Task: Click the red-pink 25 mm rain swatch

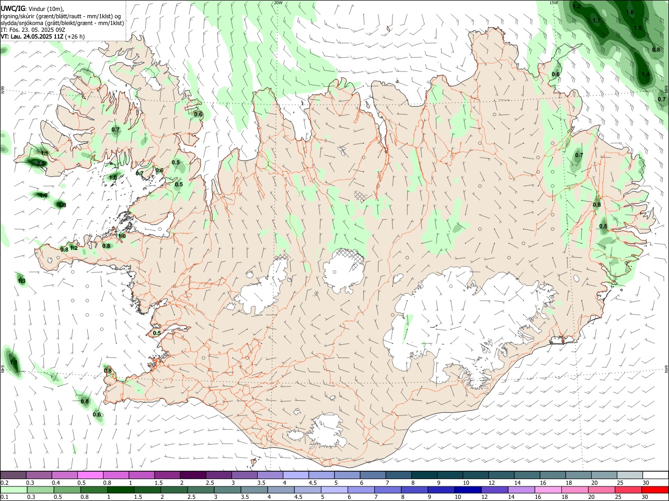Action: [629, 490]
